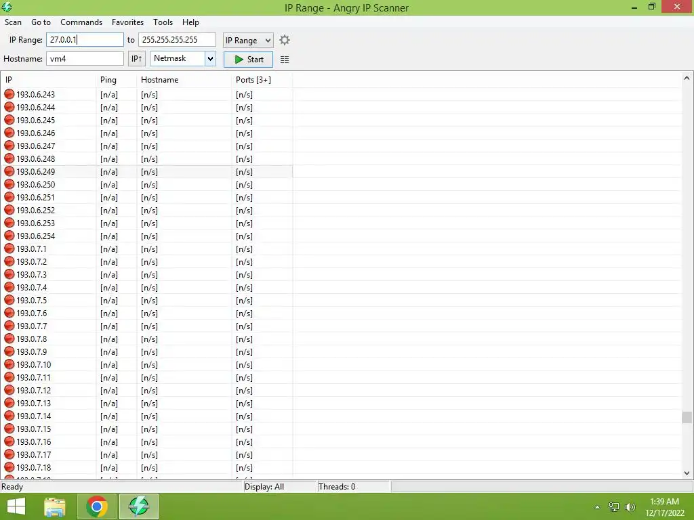Select the row text 193.0.7.5
Viewport: 694px width, 520px height.
[x=31, y=300]
